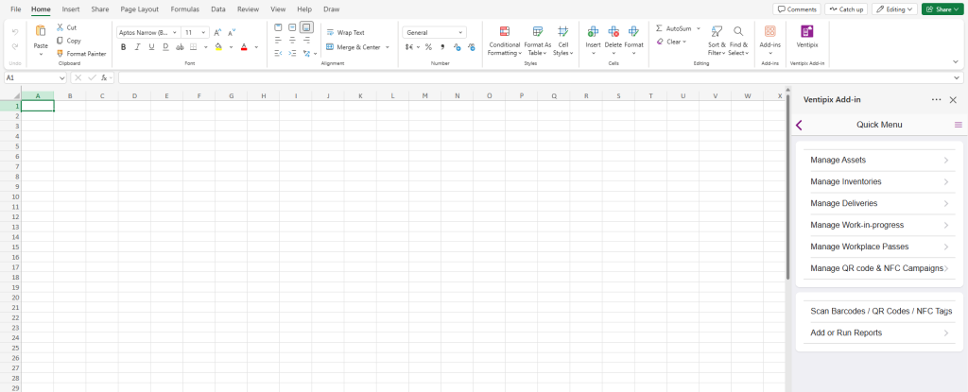Click the Percent Style number format icon
The image size is (968, 392).
(428, 46)
